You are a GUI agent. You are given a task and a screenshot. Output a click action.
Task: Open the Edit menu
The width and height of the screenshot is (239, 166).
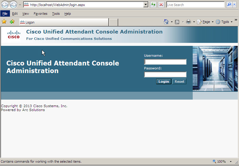[15, 13]
